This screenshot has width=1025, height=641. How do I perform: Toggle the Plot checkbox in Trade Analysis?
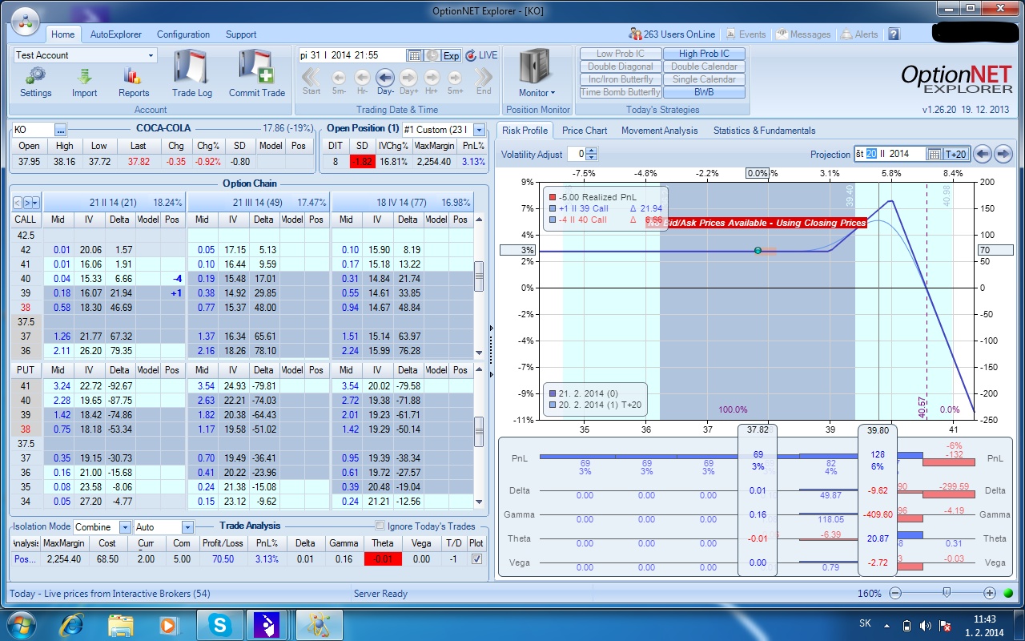[x=477, y=559]
